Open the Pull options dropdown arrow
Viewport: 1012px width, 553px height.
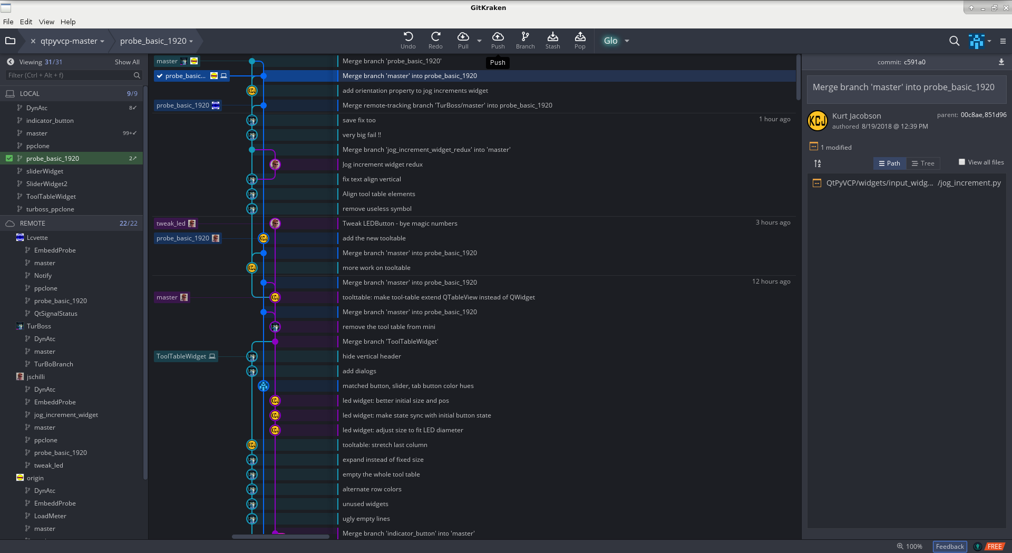(479, 41)
